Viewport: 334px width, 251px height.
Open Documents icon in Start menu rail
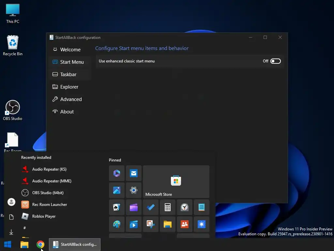(x=11, y=217)
